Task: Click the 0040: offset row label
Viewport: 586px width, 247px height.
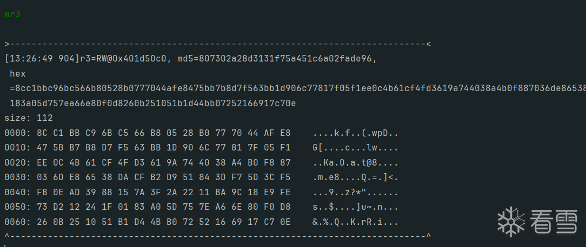Action: point(16,192)
